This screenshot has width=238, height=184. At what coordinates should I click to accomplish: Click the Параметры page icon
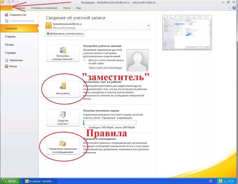tap(6, 60)
